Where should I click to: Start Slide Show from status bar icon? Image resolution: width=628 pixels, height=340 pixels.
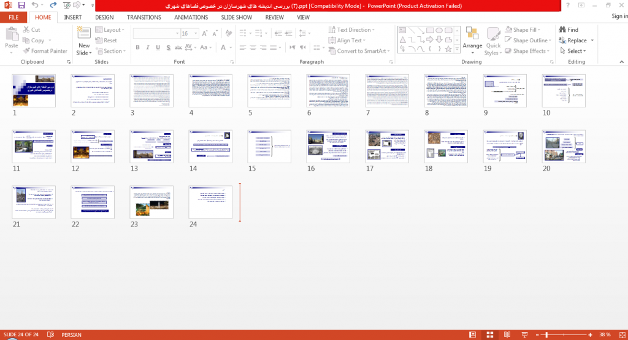pos(524,335)
